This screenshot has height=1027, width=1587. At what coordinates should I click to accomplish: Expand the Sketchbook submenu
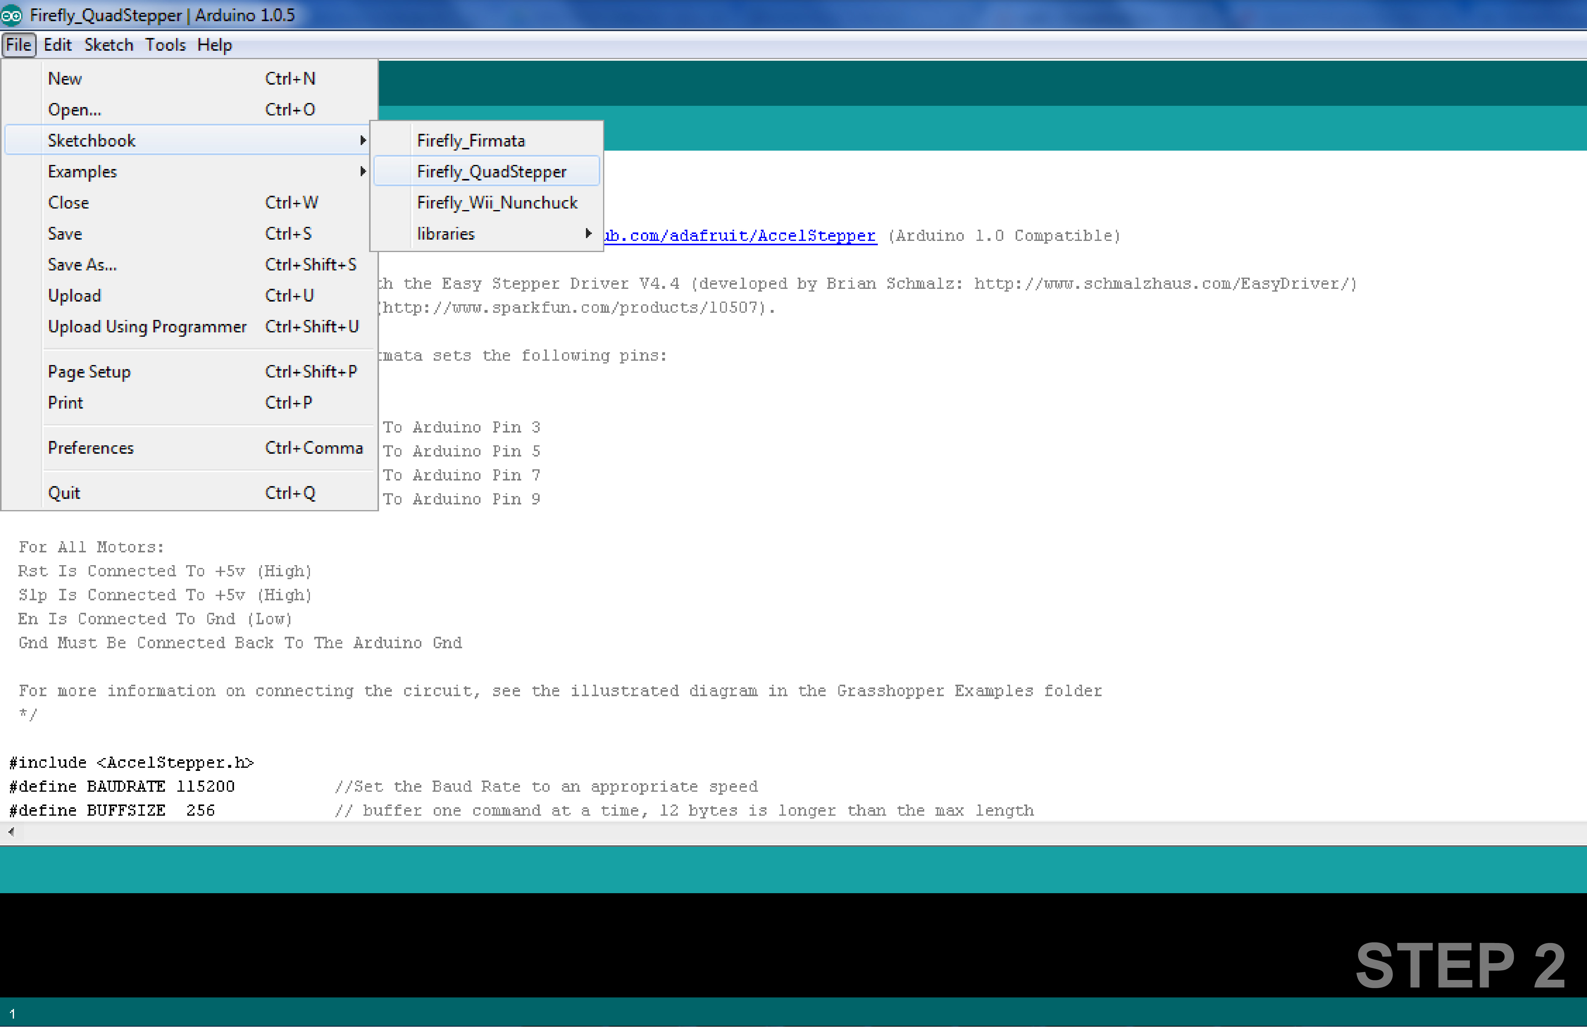(187, 140)
